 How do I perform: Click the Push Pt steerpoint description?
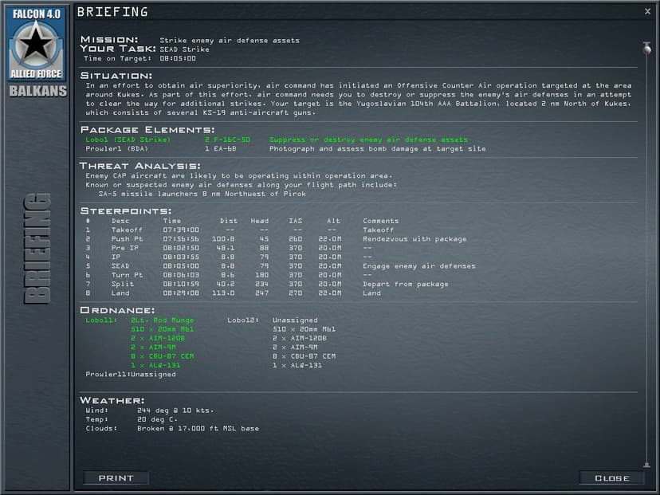click(127, 239)
